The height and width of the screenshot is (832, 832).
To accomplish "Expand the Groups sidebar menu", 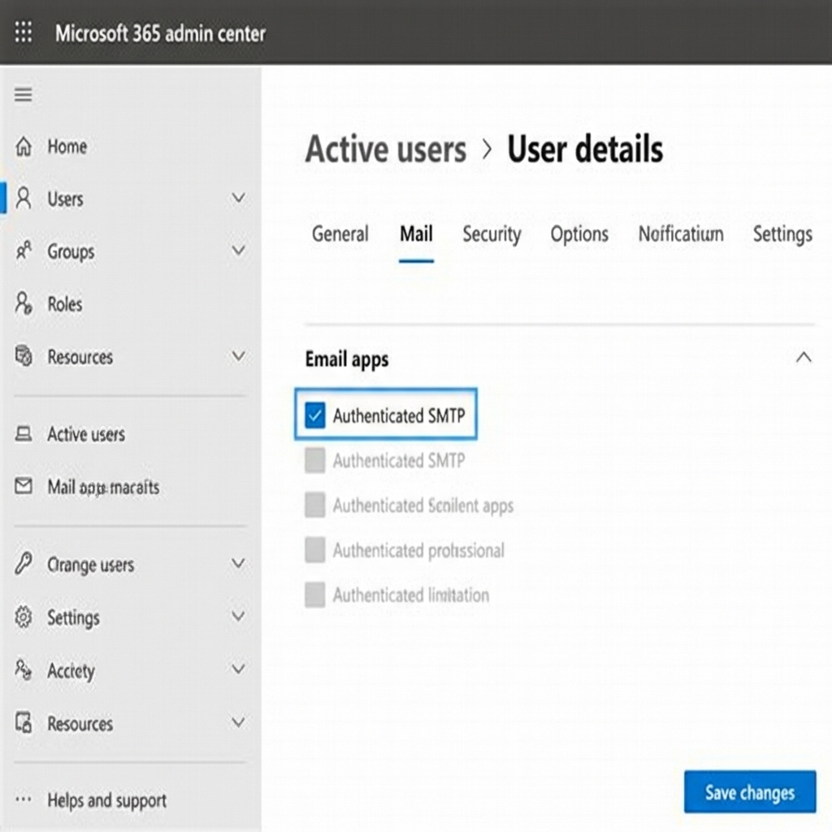I will point(238,251).
